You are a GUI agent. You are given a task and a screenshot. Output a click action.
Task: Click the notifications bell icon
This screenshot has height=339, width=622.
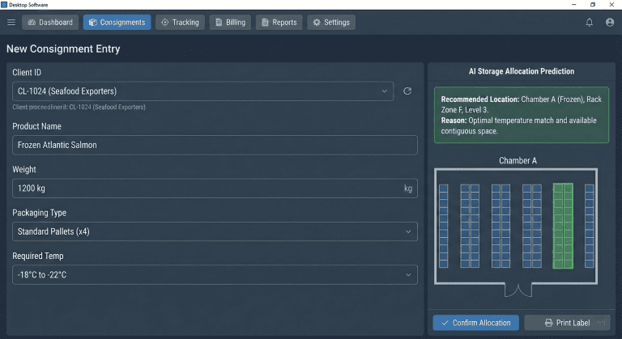pyautogui.click(x=589, y=23)
